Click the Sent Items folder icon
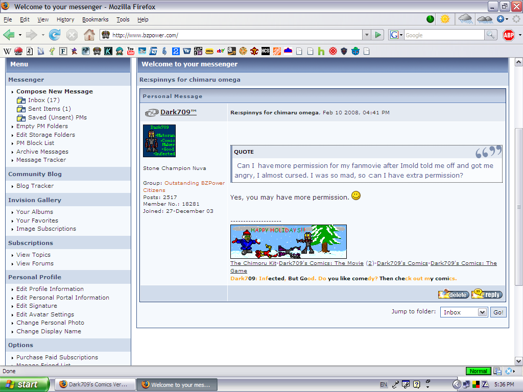This screenshot has height=392, width=523. tap(21, 108)
